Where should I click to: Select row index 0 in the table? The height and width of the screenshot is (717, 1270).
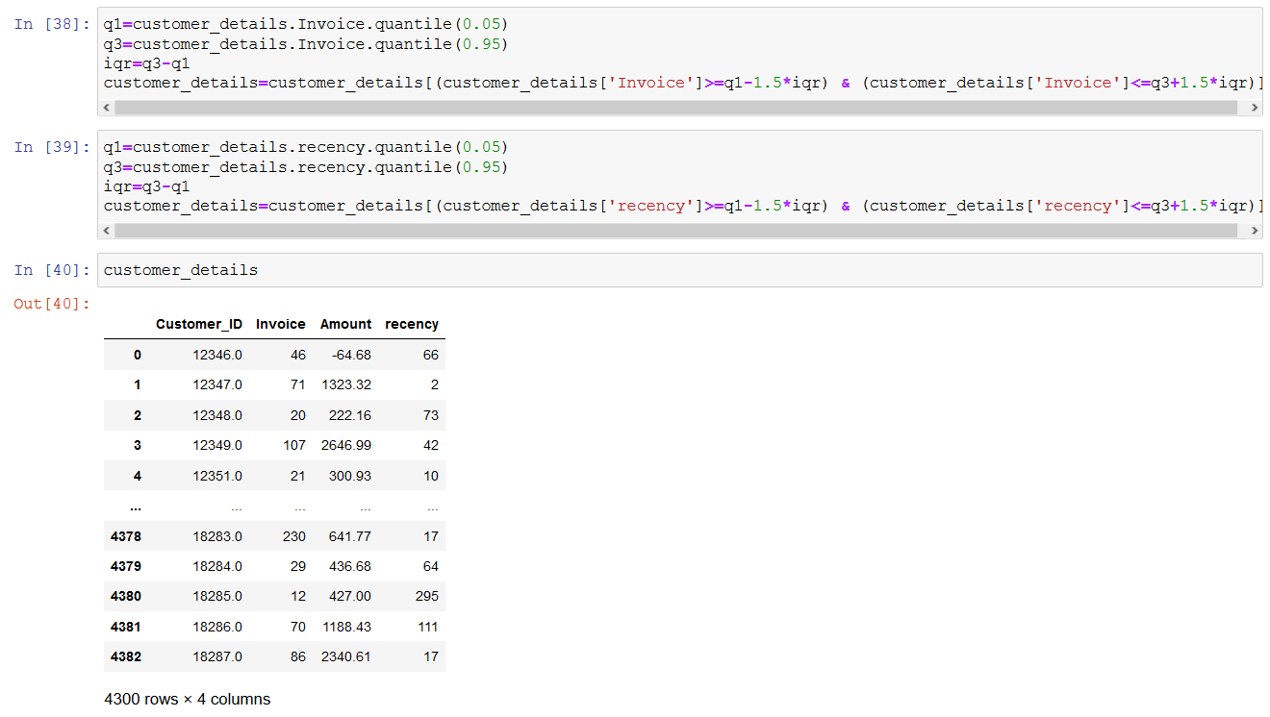tap(138, 354)
